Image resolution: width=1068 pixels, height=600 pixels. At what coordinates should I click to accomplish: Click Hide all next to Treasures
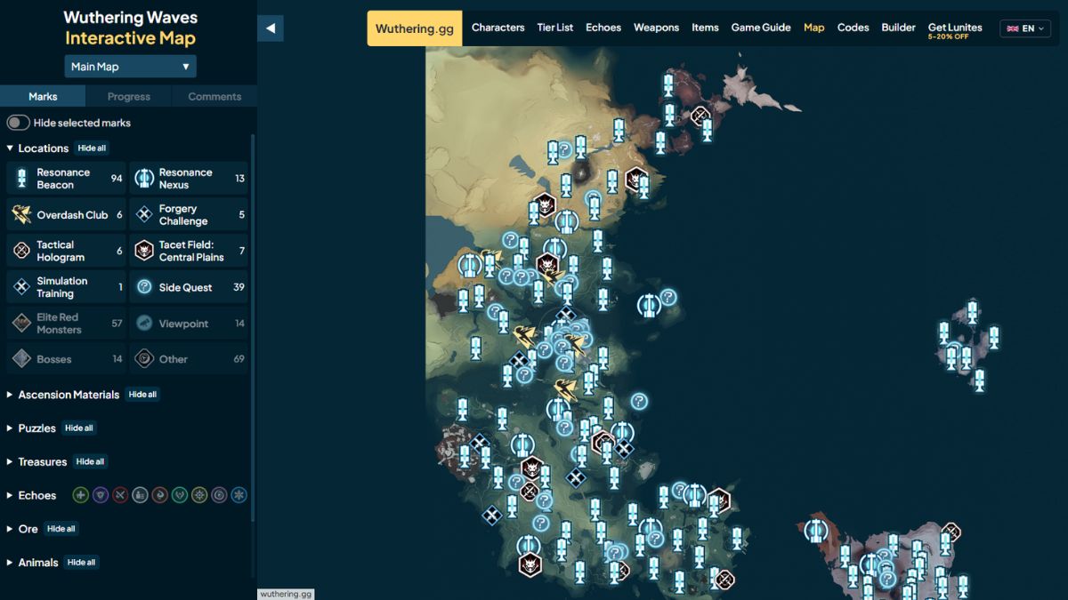pos(91,462)
